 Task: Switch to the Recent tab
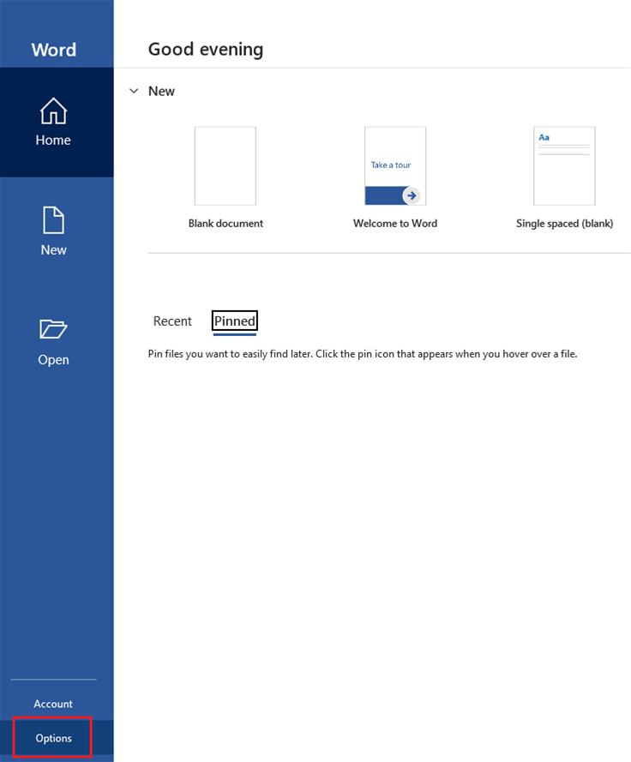point(172,321)
